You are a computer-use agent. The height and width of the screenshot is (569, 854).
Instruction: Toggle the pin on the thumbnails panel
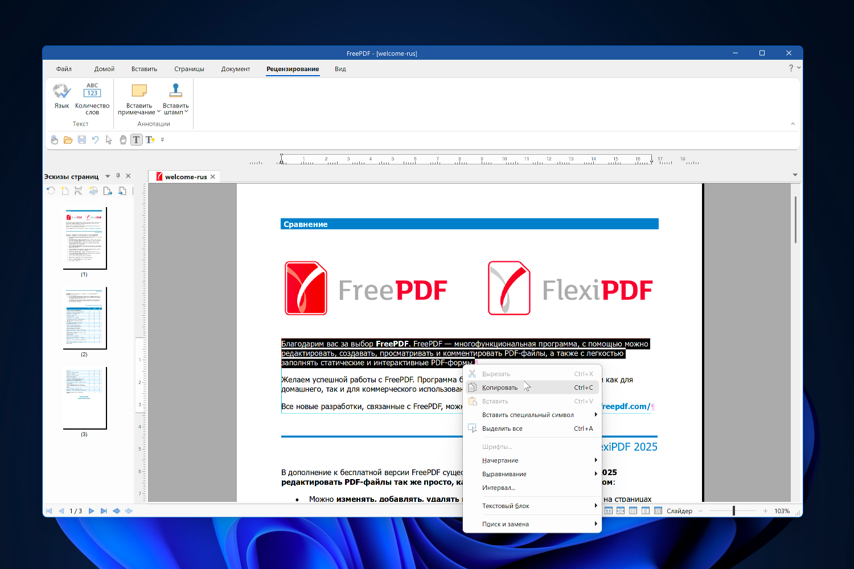[118, 176]
